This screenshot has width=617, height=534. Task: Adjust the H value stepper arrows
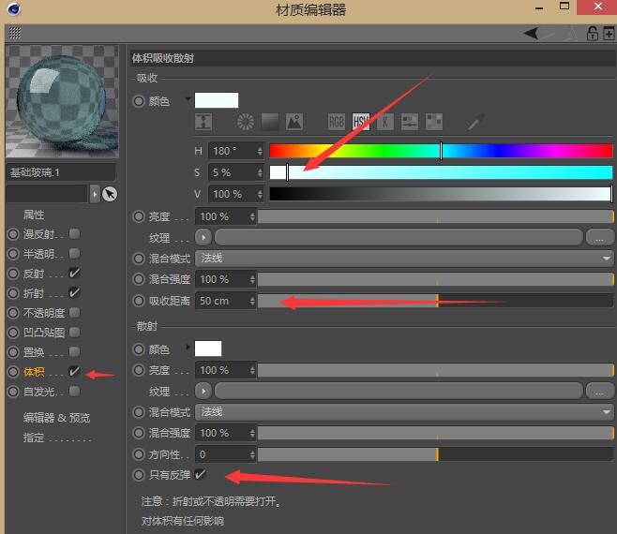pos(260,151)
